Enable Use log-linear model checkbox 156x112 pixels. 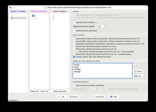[x=74, y=22]
